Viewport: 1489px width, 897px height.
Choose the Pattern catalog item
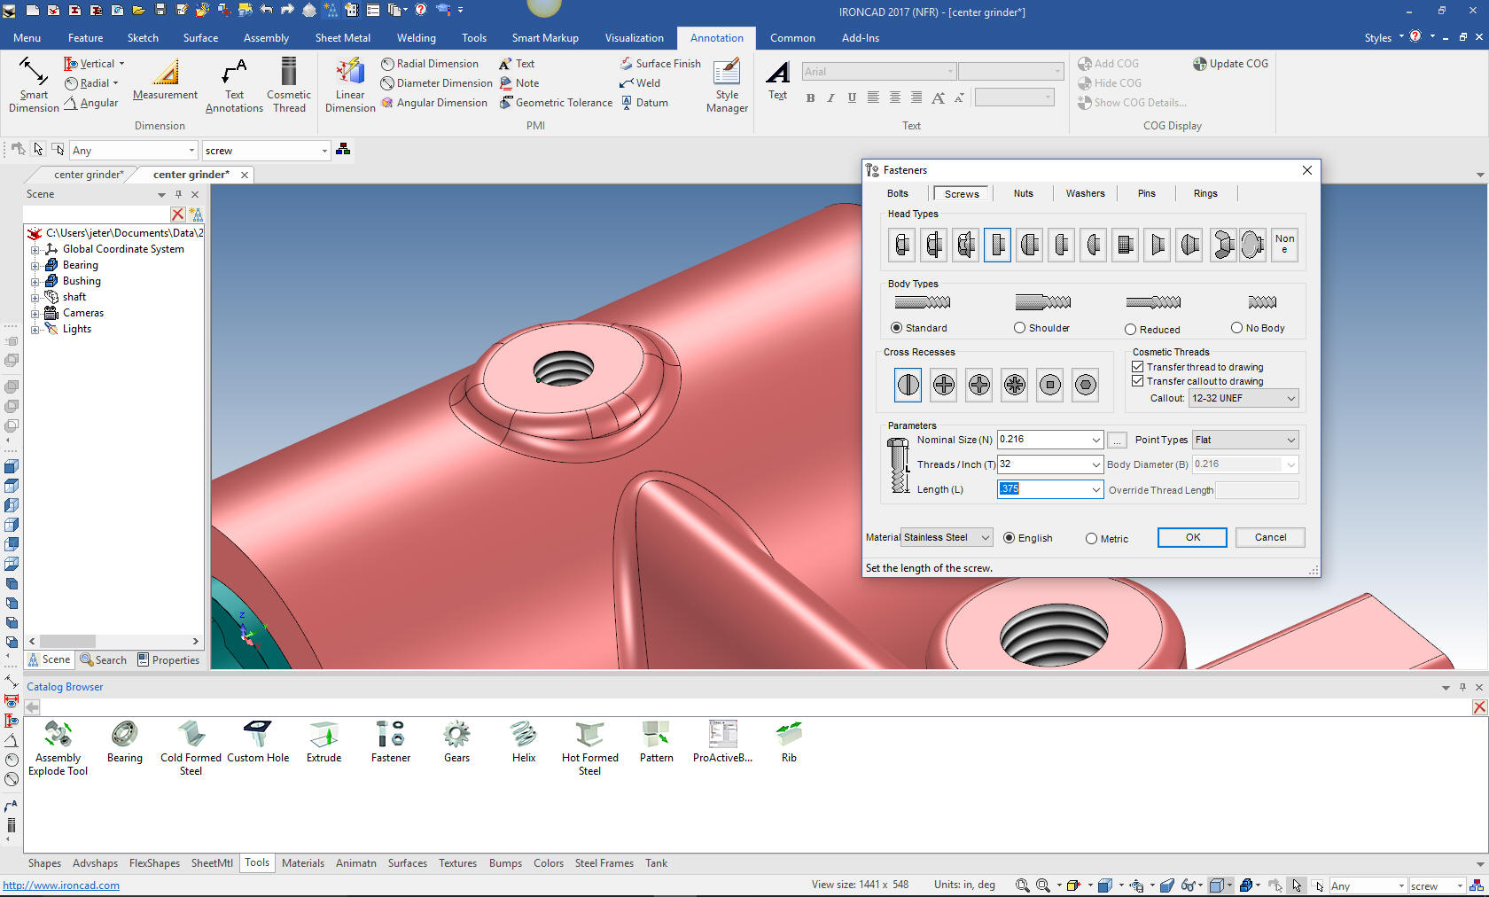(x=656, y=741)
